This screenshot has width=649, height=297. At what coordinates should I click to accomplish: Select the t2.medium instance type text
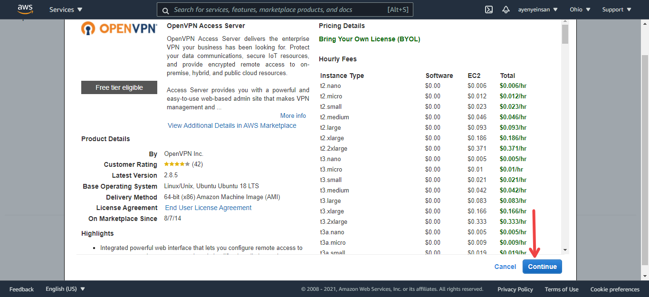(x=334, y=117)
